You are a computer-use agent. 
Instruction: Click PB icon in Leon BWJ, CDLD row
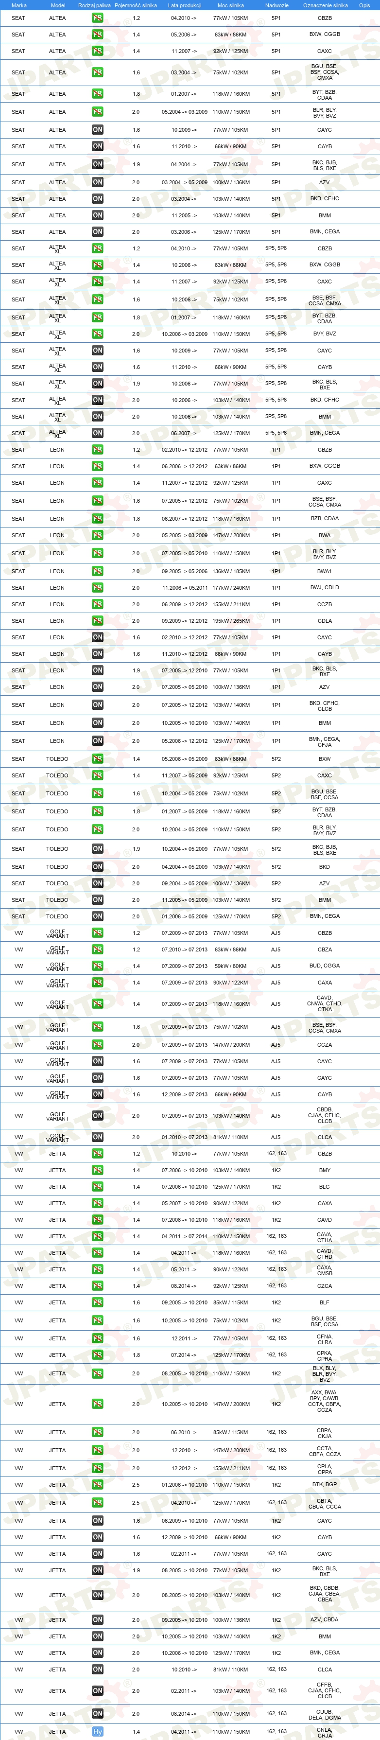click(97, 588)
